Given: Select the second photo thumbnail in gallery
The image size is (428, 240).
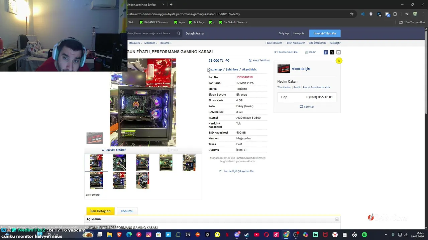Looking at the screenshot, I should [119, 163].
